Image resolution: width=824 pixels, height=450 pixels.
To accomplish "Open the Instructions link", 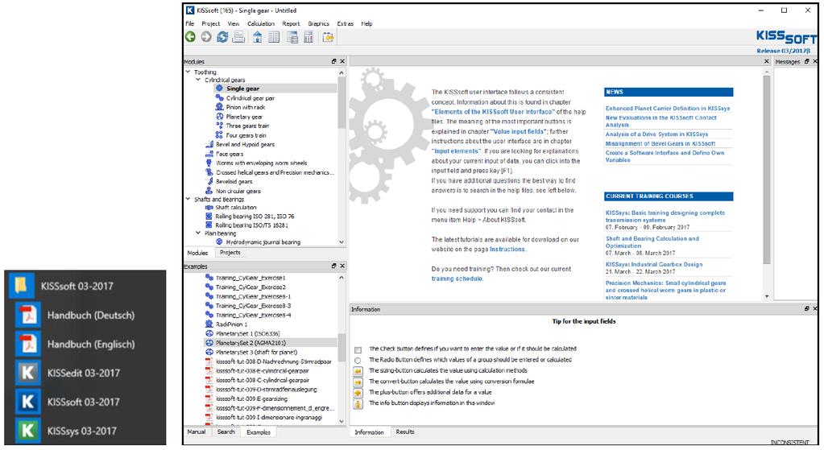I will [x=507, y=250].
